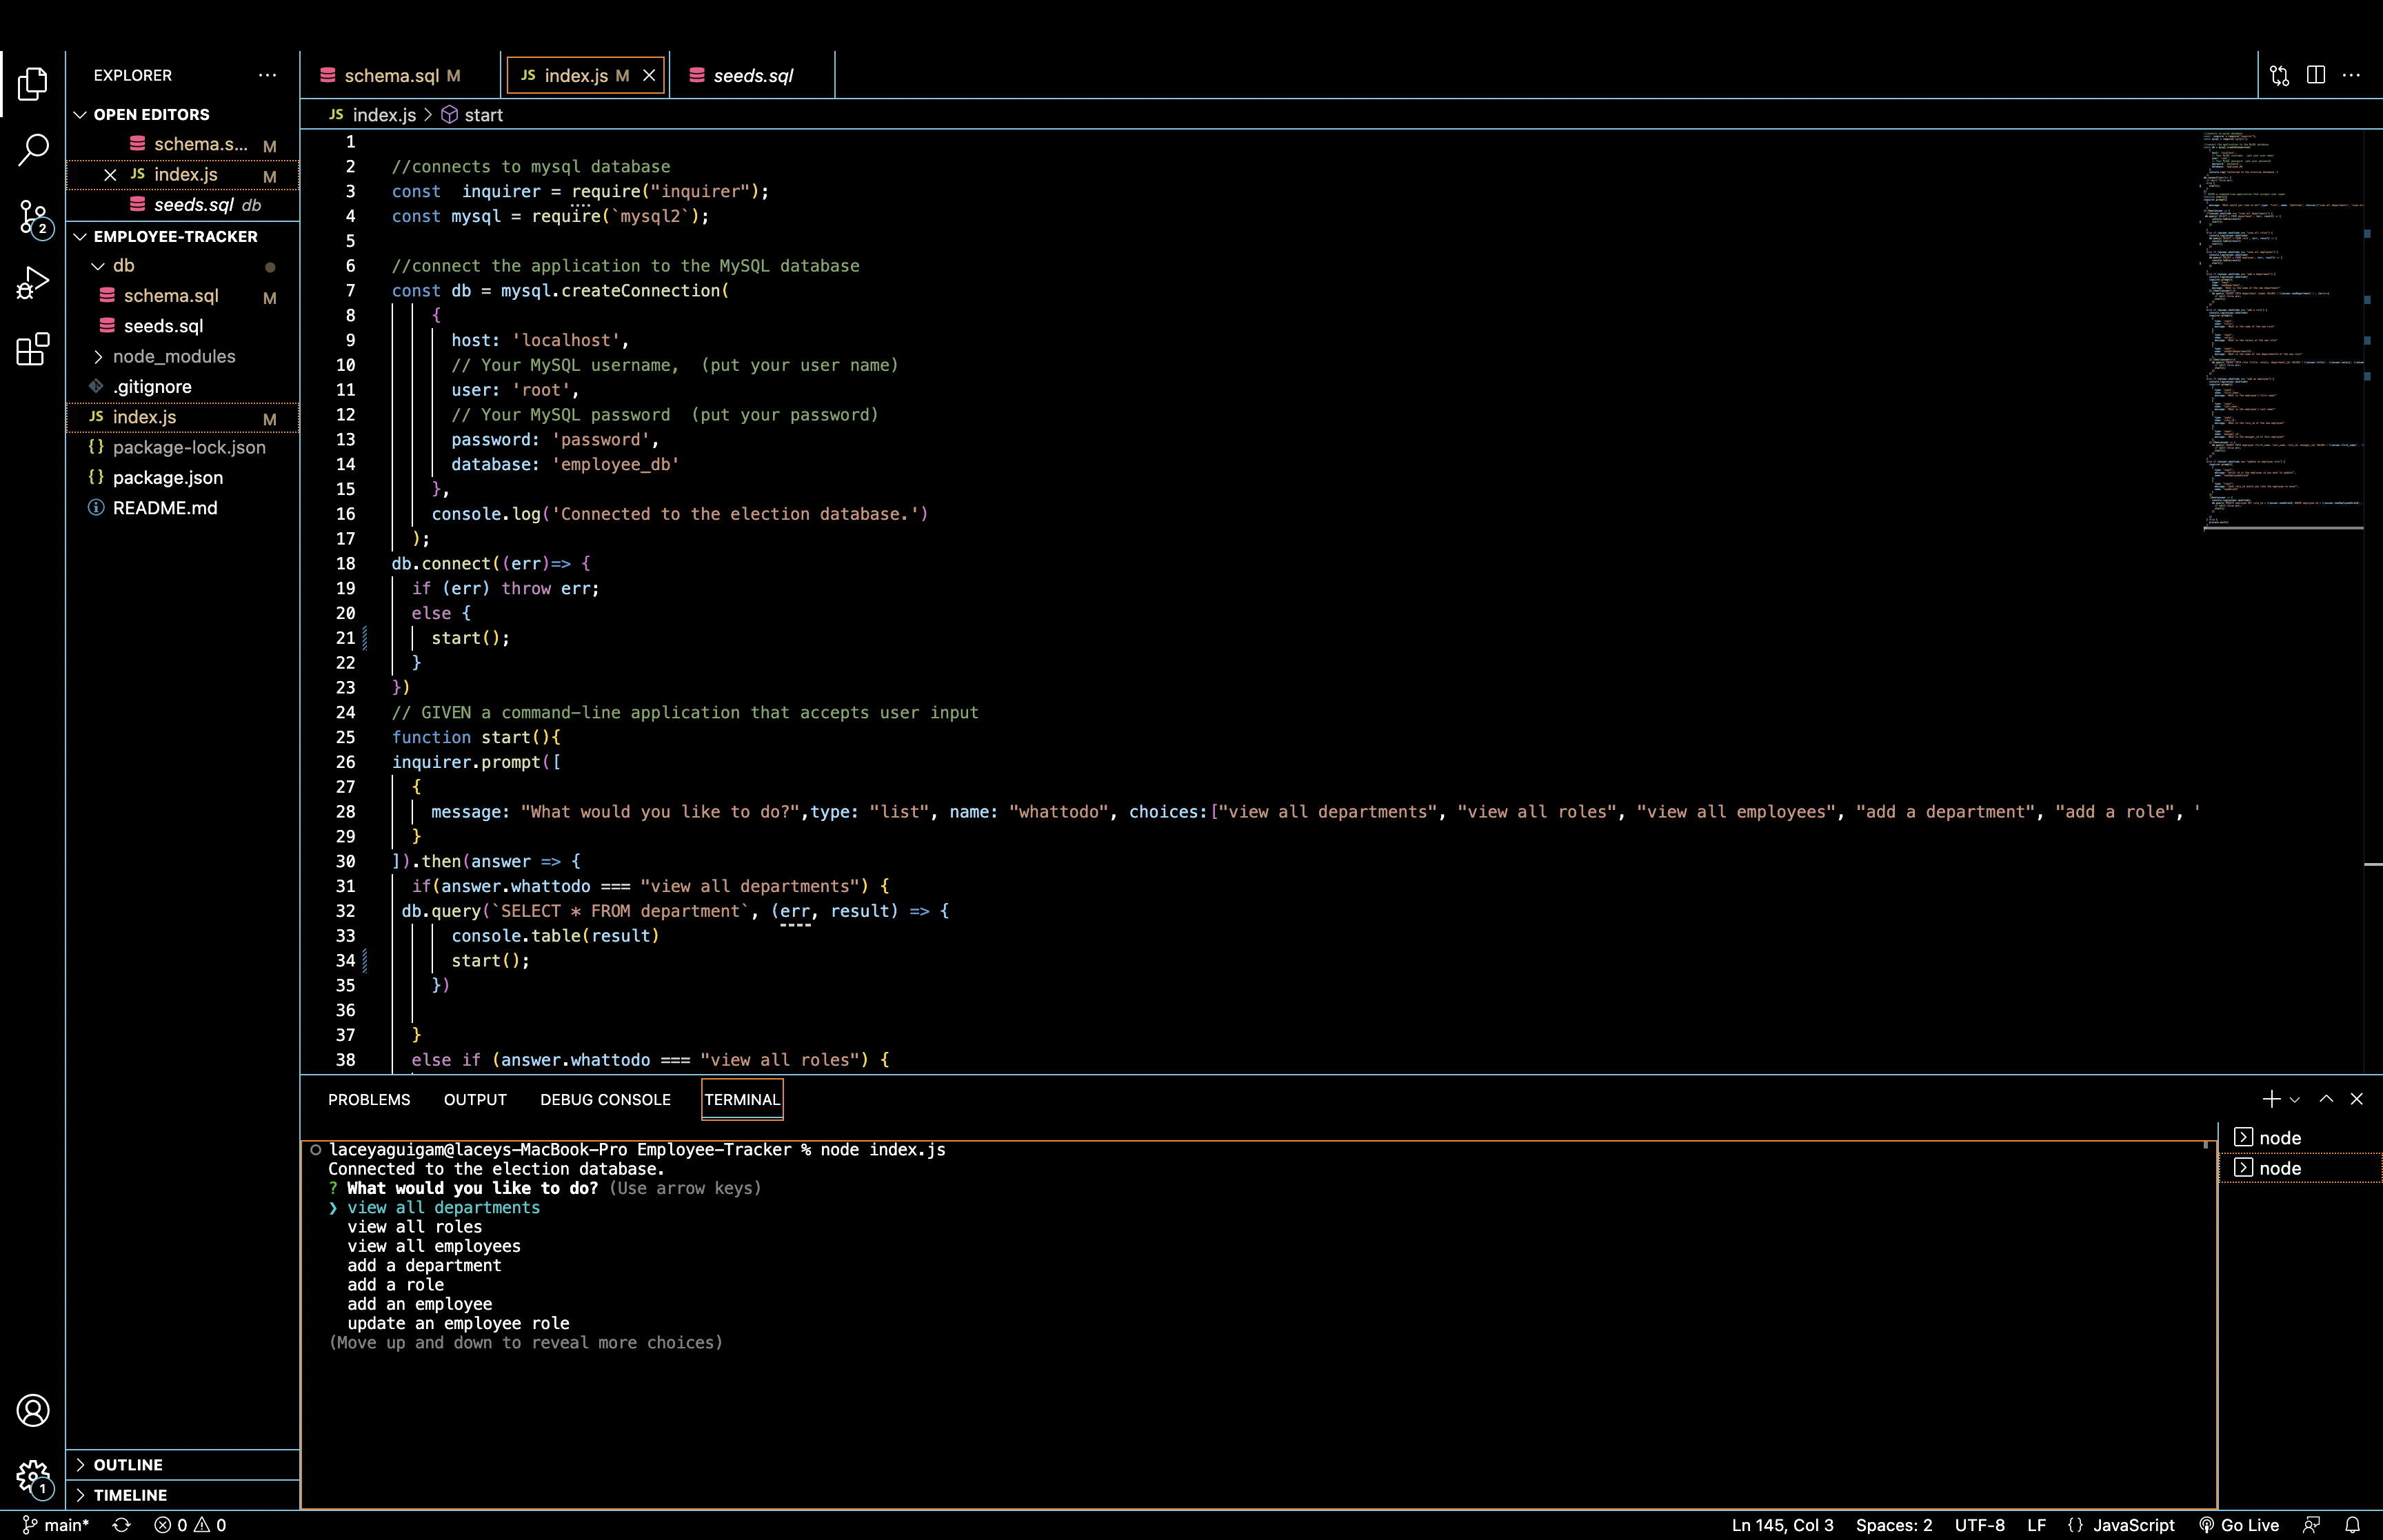Collapse the db folder
This screenshot has width=2383, height=1540.
(x=98, y=266)
